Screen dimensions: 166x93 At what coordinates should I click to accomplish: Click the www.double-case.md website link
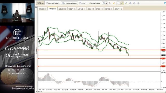pyautogui.click(x=19, y=66)
